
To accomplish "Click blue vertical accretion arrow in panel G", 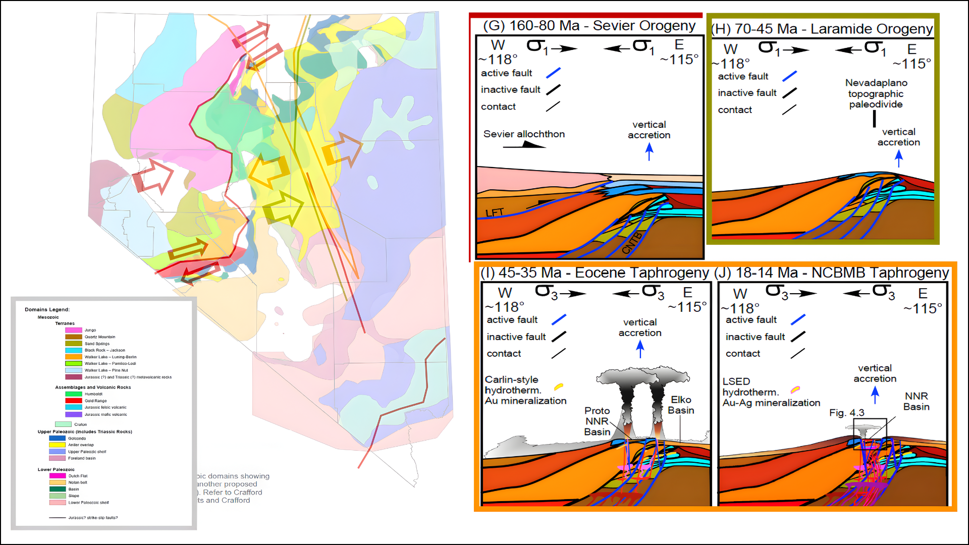I will pyautogui.click(x=649, y=151).
